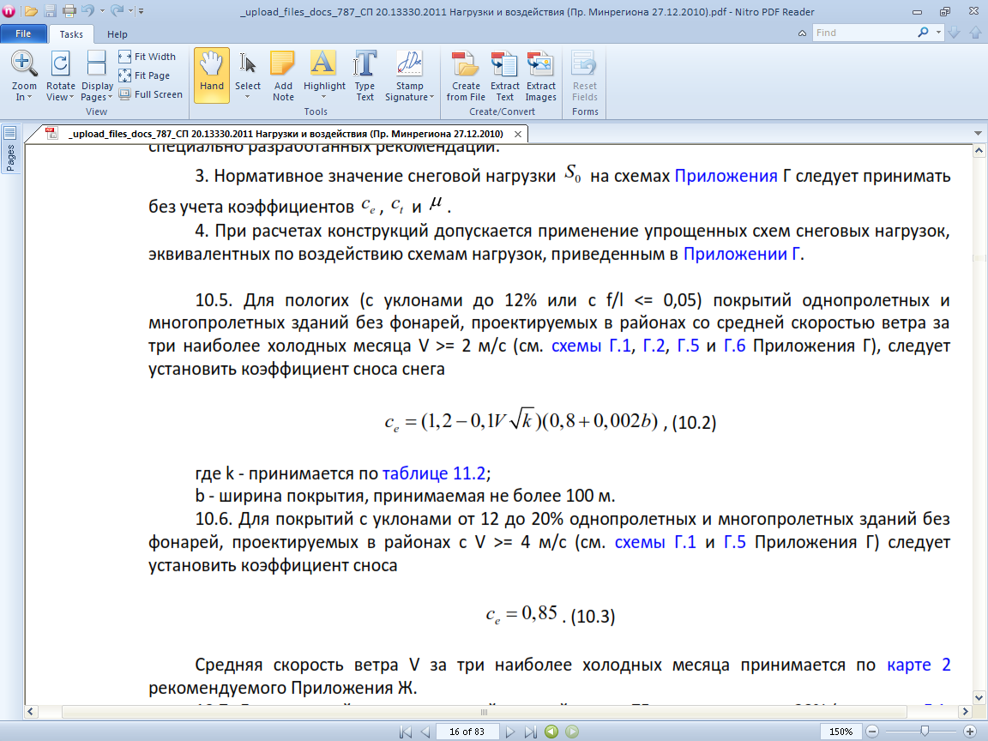Follow the карте 2 link
The image size is (988, 741).
[x=919, y=665]
